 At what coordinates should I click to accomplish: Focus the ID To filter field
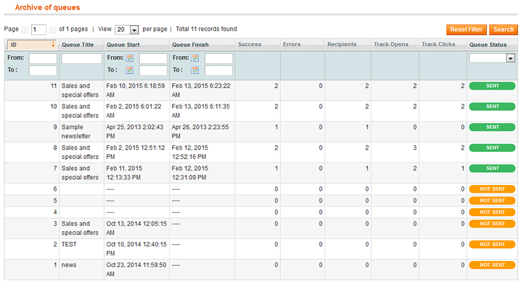[43, 70]
